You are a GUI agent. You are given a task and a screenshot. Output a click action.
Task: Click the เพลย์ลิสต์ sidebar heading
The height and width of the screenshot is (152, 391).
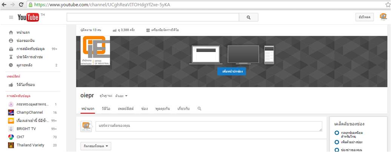(14, 77)
